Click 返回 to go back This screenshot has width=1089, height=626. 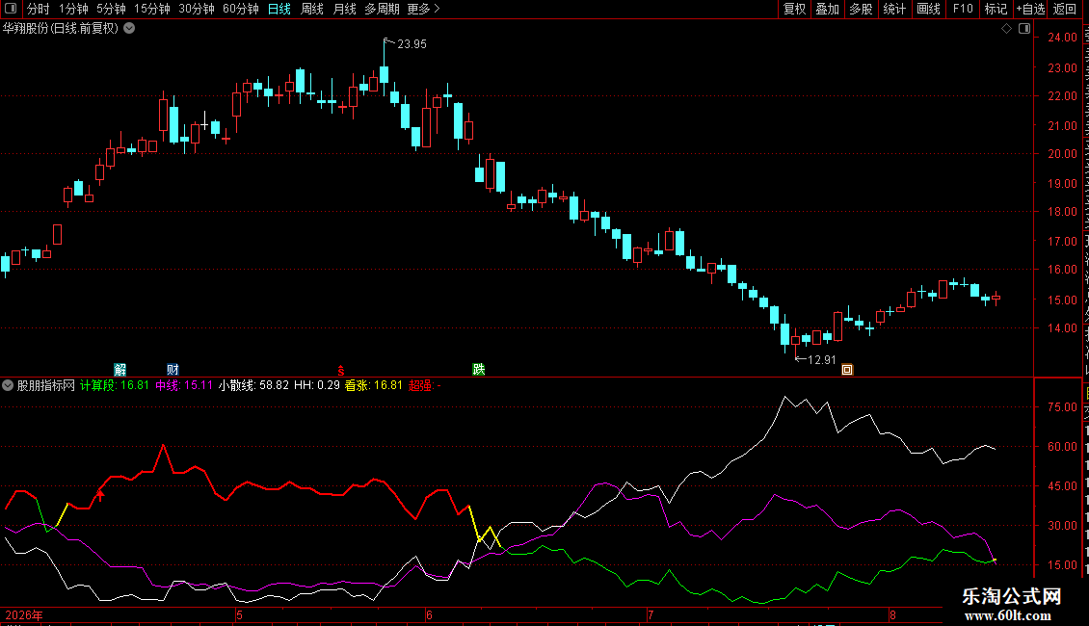click(x=1065, y=9)
